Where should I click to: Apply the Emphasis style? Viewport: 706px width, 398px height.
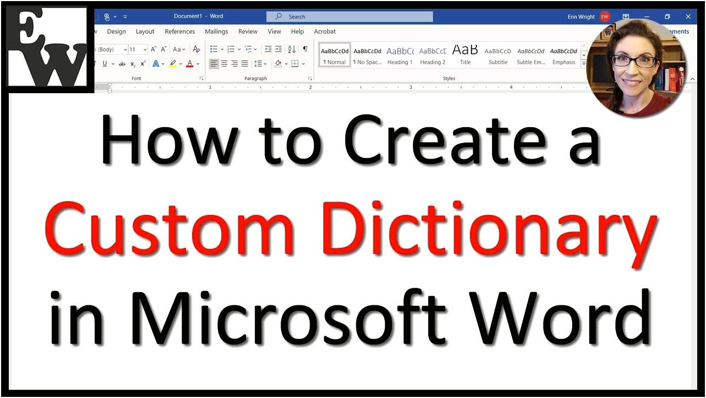564,55
